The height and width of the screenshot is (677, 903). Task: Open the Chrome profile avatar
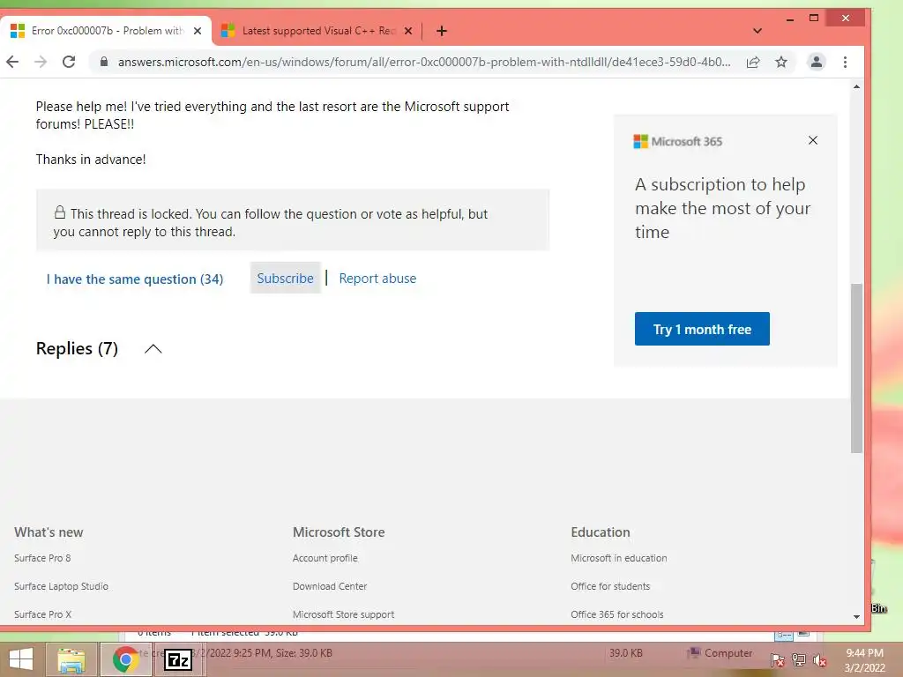tap(816, 62)
